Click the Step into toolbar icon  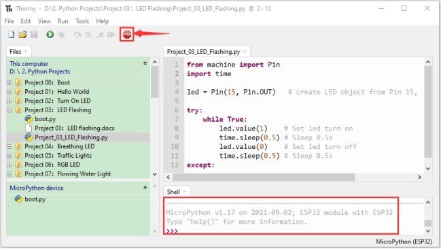point(88,35)
